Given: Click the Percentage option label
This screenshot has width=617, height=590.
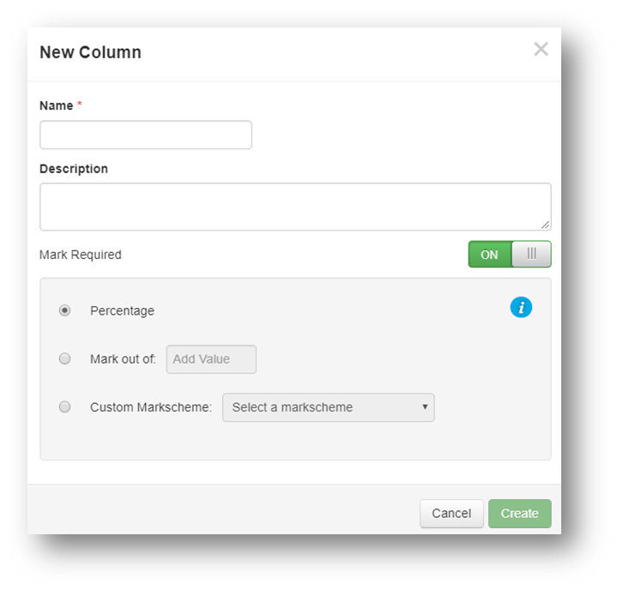Looking at the screenshot, I should pyautogui.click(x=122, y=310).
